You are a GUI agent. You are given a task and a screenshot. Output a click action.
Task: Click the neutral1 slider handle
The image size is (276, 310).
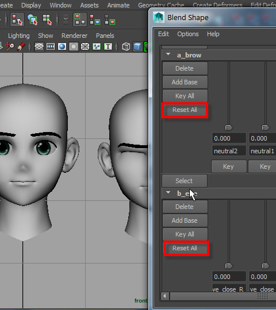[x=266, y=127]
